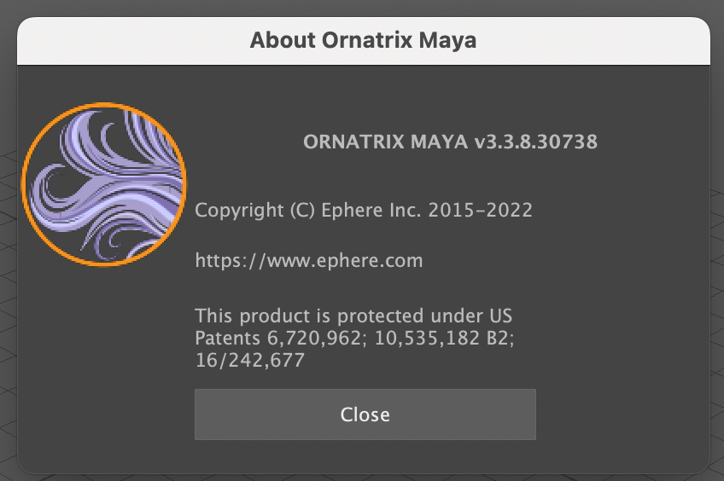The height and width of the screenshot is (481, 724).
Task: Click the 2015-2022 year range
Action: [480, 210]
